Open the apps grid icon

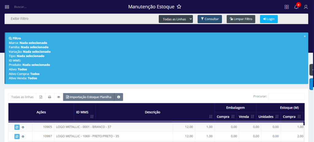287,7
